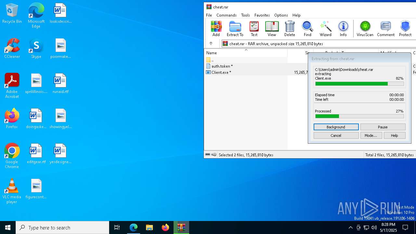Viewport: 416px width, 234px height.
Task: Launch the Wizard tool
Action: [x=325, y=29]
